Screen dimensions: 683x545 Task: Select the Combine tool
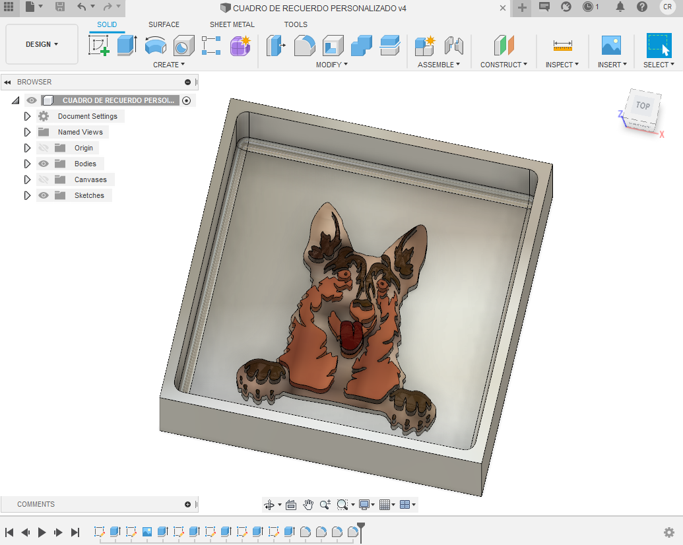[362, 46]
